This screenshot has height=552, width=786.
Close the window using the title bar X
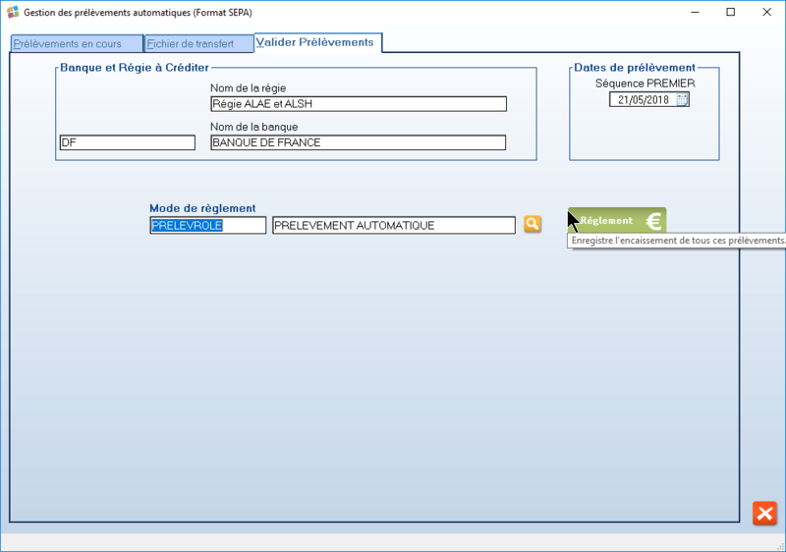[x=767, y=12]
